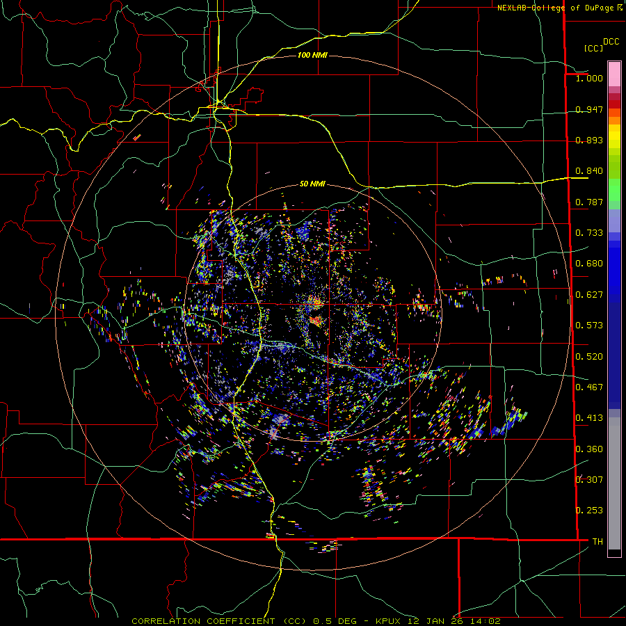Click the 0.627 legend value
The height and width of the screenshot is (626, 626).
[589, 295]
